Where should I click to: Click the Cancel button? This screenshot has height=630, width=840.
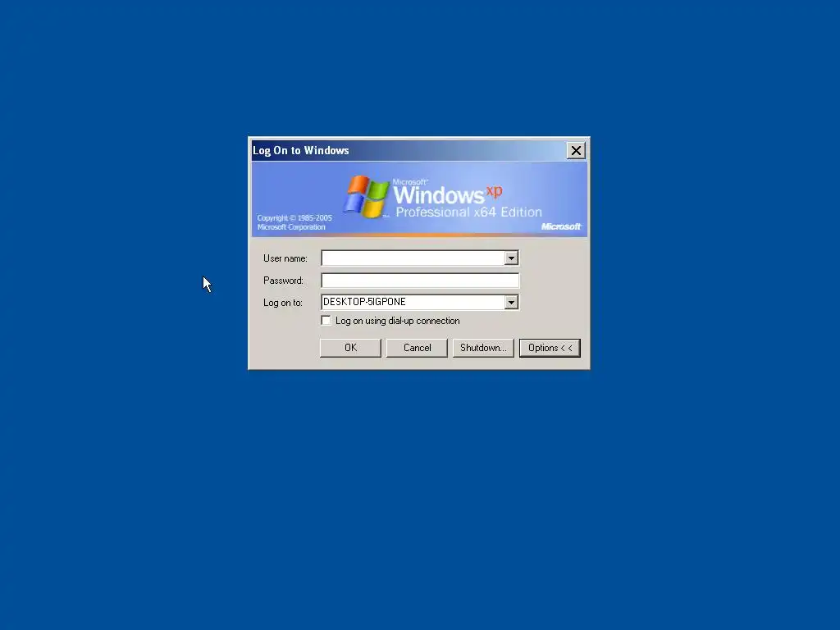pyautogui.click(x=417, y=348)
